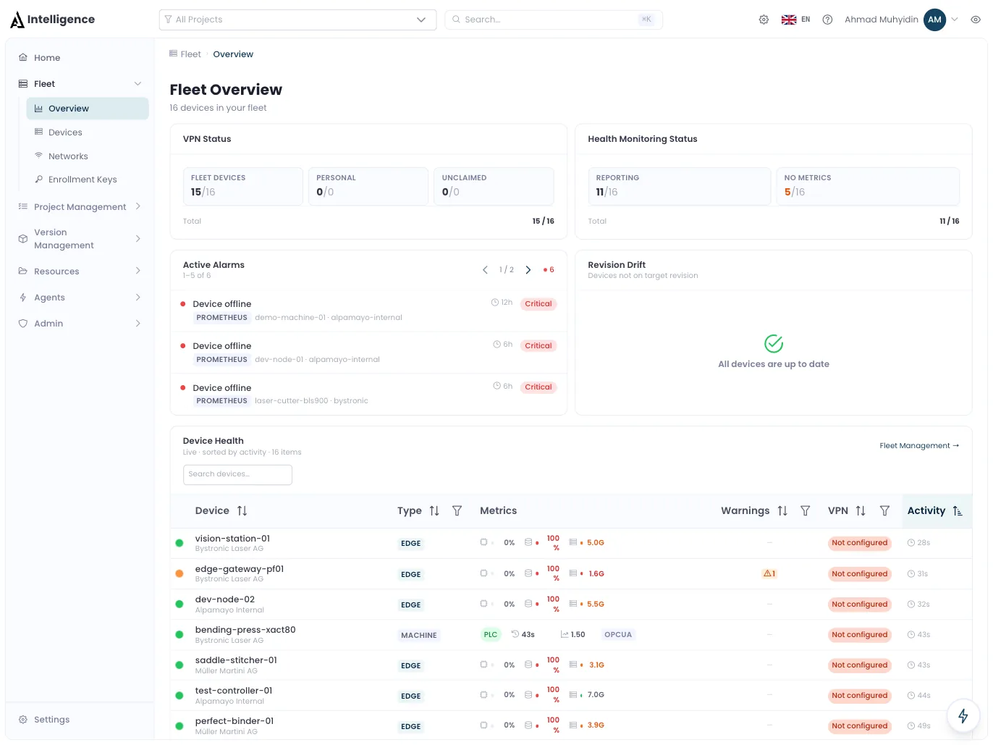This screenshot has width=993, height=745.
Task: Click activity clock icon for saddle-stitcher-01
Action: coord(911,665)
